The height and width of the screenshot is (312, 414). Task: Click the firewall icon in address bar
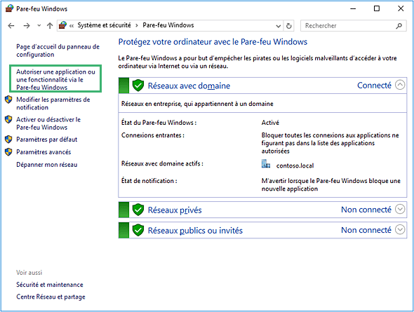click(62, 25)
